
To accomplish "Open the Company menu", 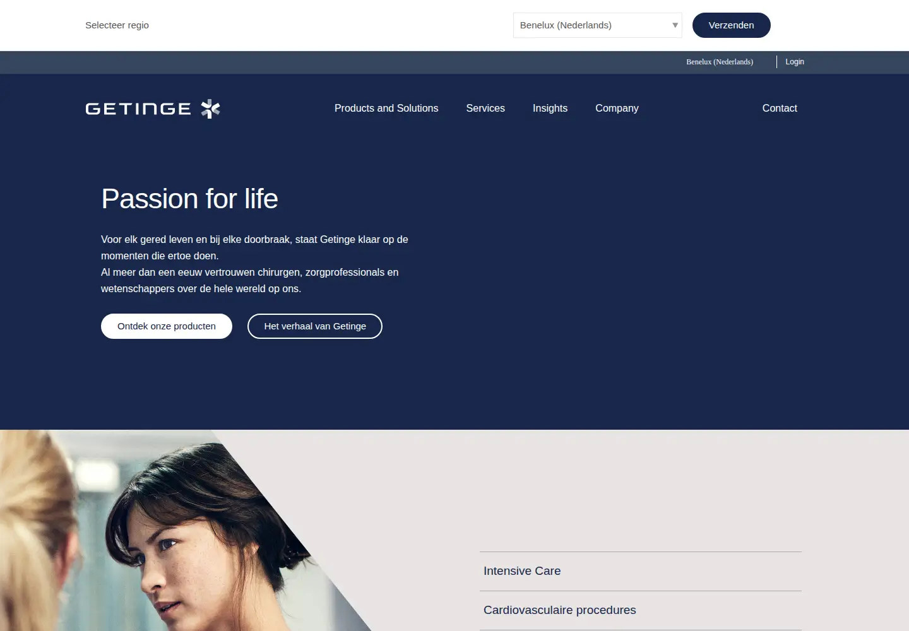I will (617, 109).
